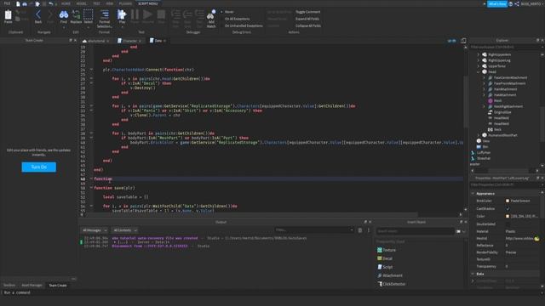Click the editor split view icon
Screen dimensions: 545x306
point(463,41)
